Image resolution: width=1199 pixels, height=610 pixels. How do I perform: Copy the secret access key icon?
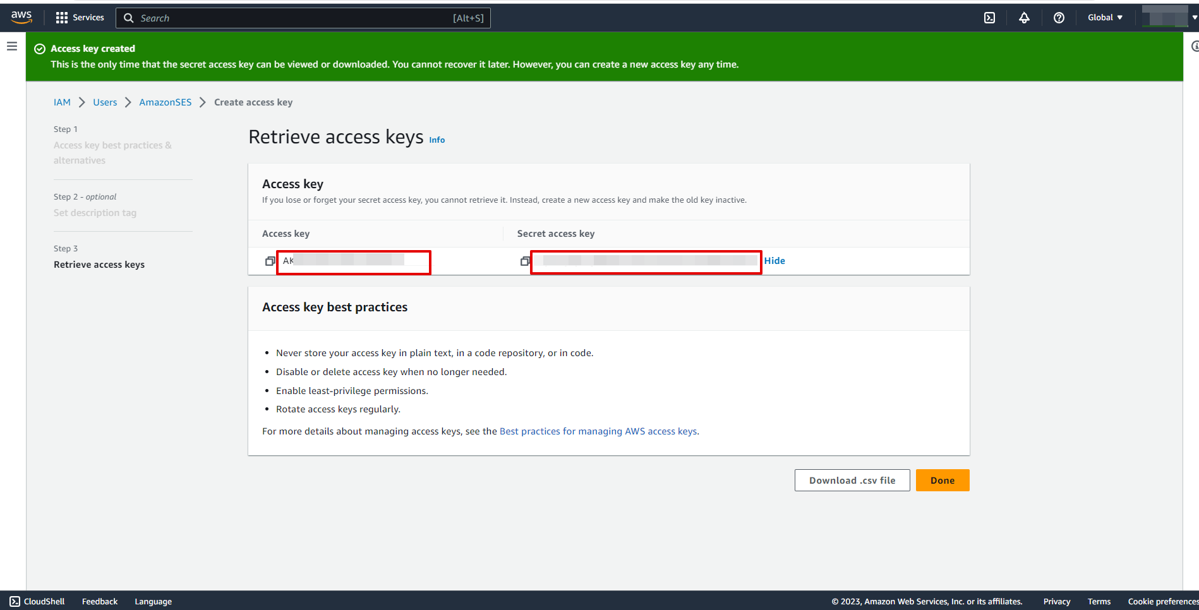click(525, 261)
